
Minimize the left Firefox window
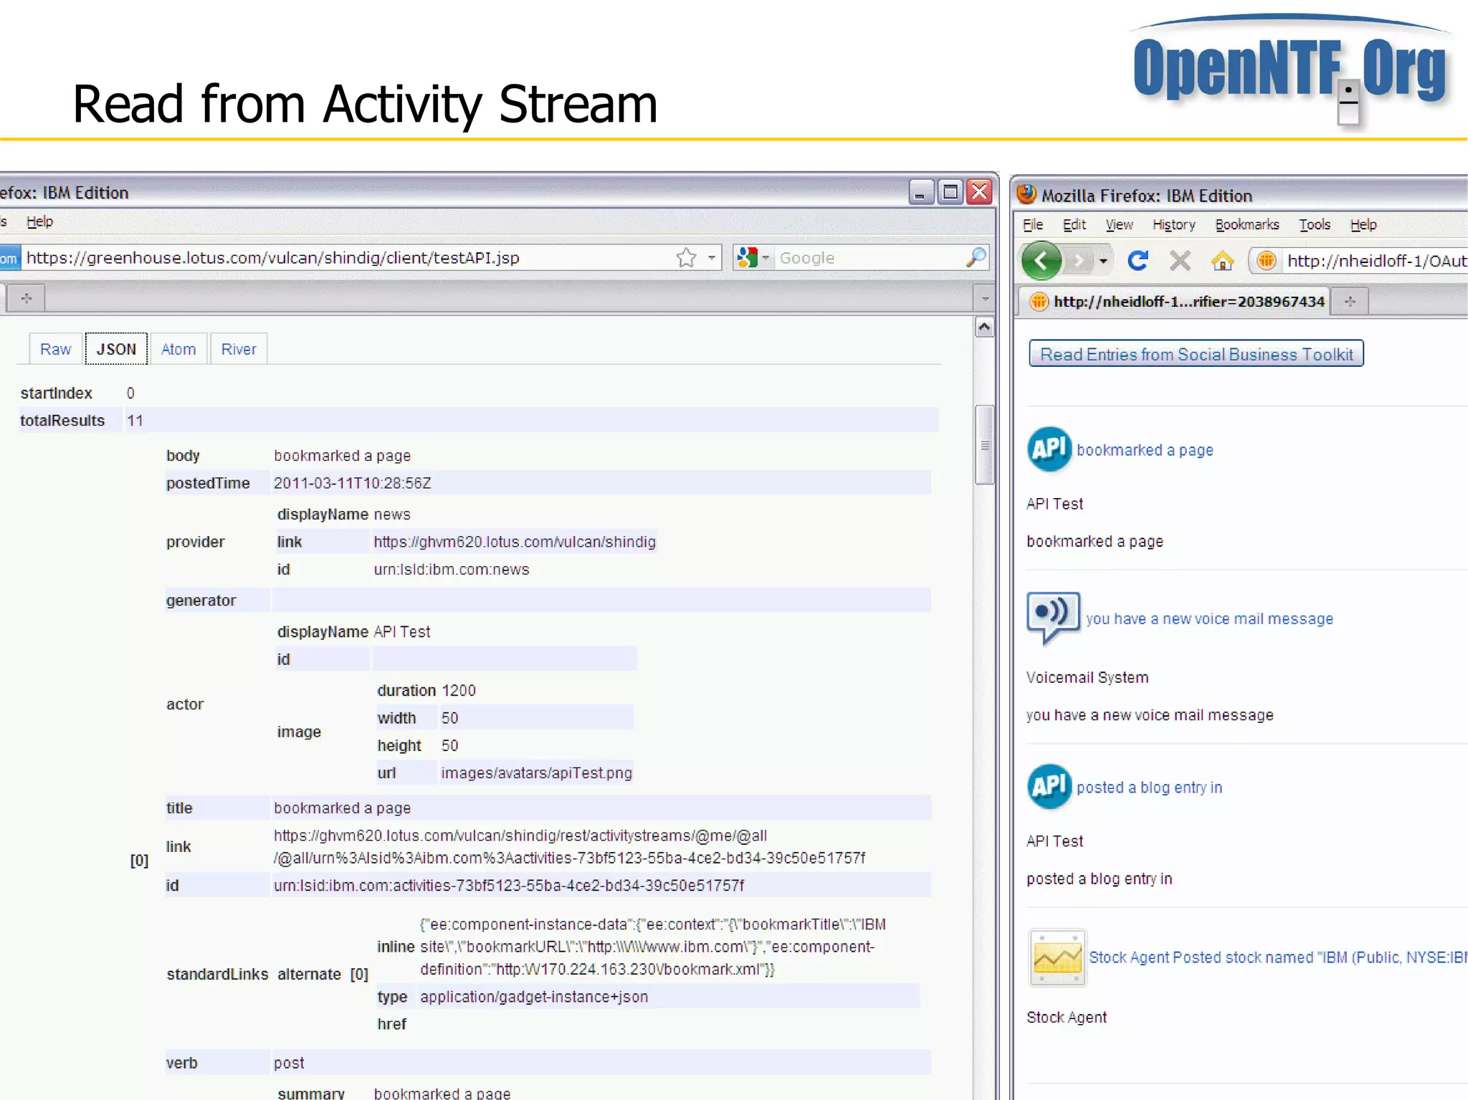920,192
